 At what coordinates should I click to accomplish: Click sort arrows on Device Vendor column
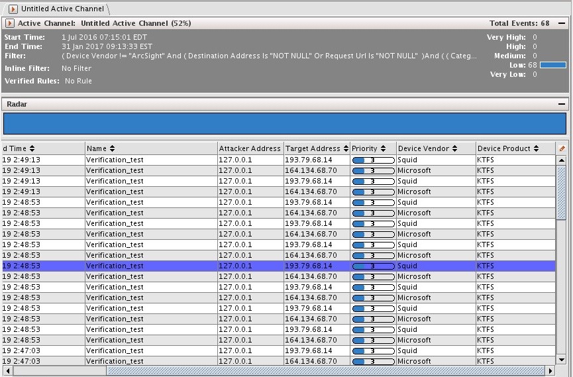point(454,148)
